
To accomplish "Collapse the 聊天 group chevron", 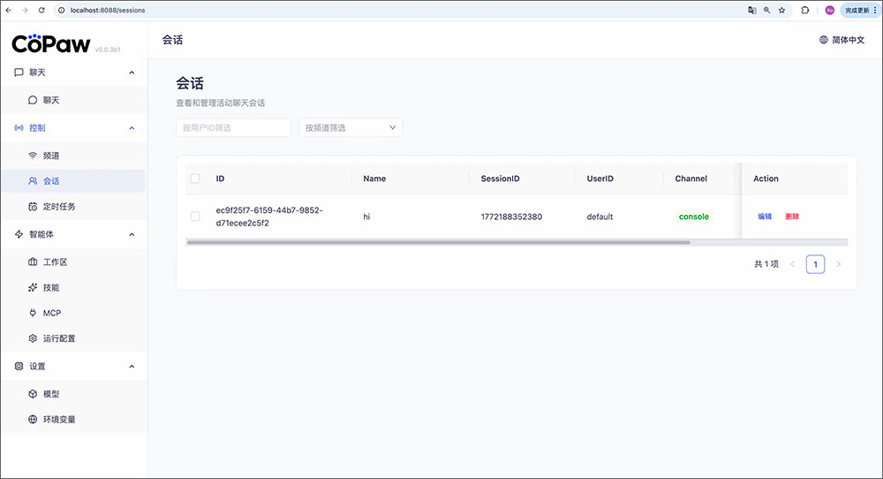I will click(132, 72).
